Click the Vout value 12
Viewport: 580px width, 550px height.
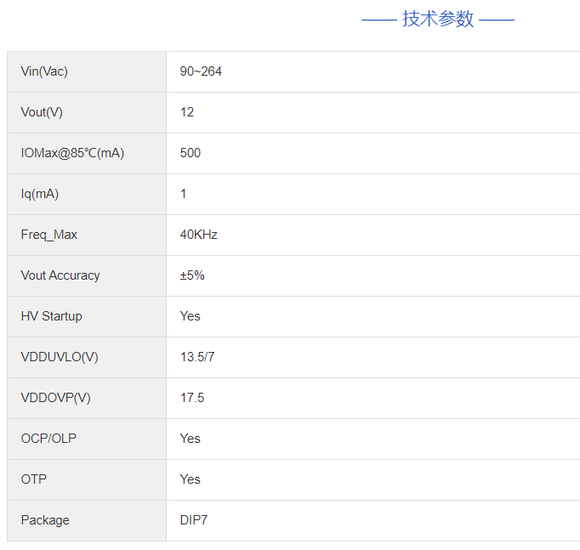(187, 112)
